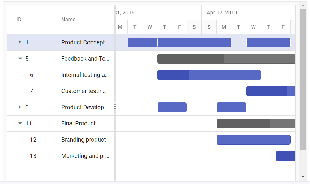Click the ID cell showing 6

point(31,75)
